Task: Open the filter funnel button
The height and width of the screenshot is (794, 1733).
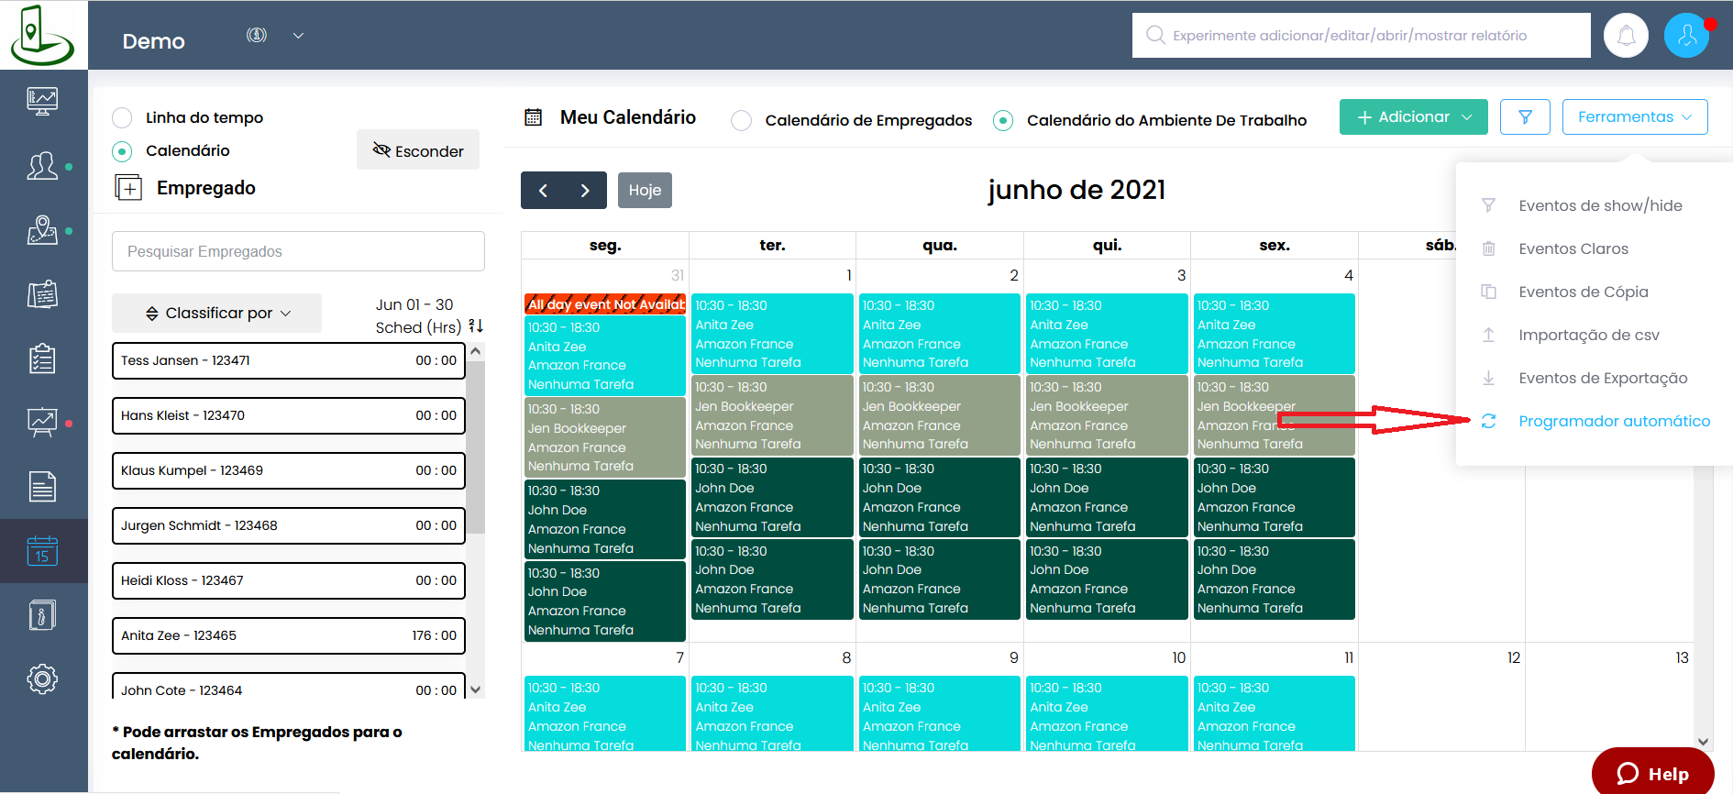Action: point(1525,117)
